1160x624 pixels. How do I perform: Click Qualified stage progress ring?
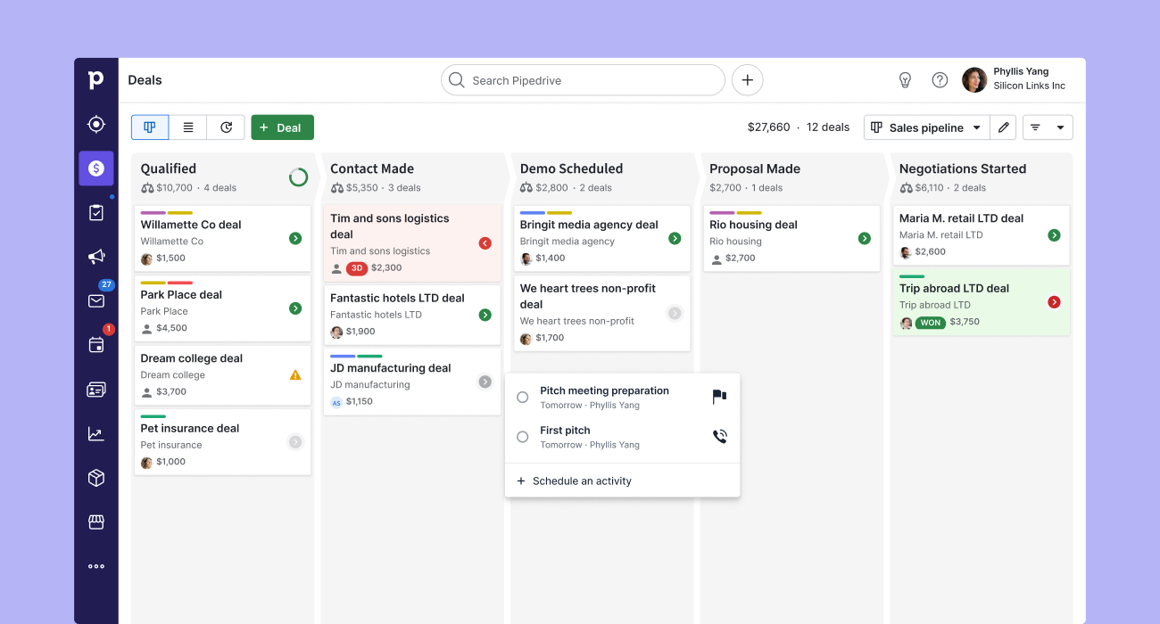click(299, 177)
